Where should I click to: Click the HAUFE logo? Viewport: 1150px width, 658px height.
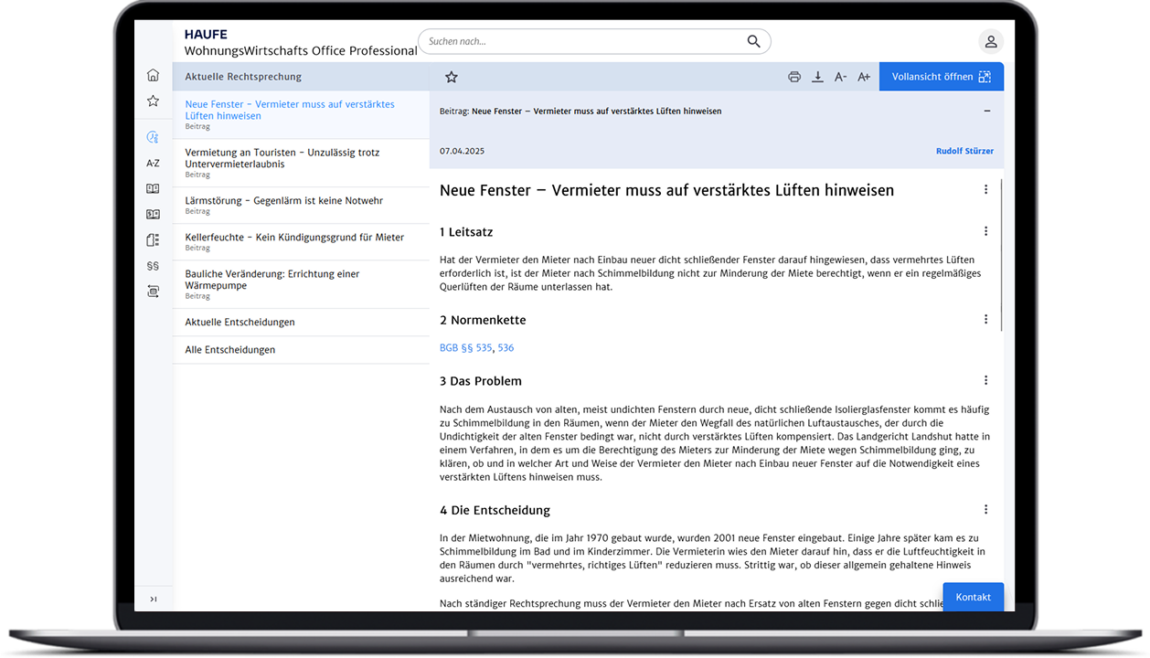(206, 35)
